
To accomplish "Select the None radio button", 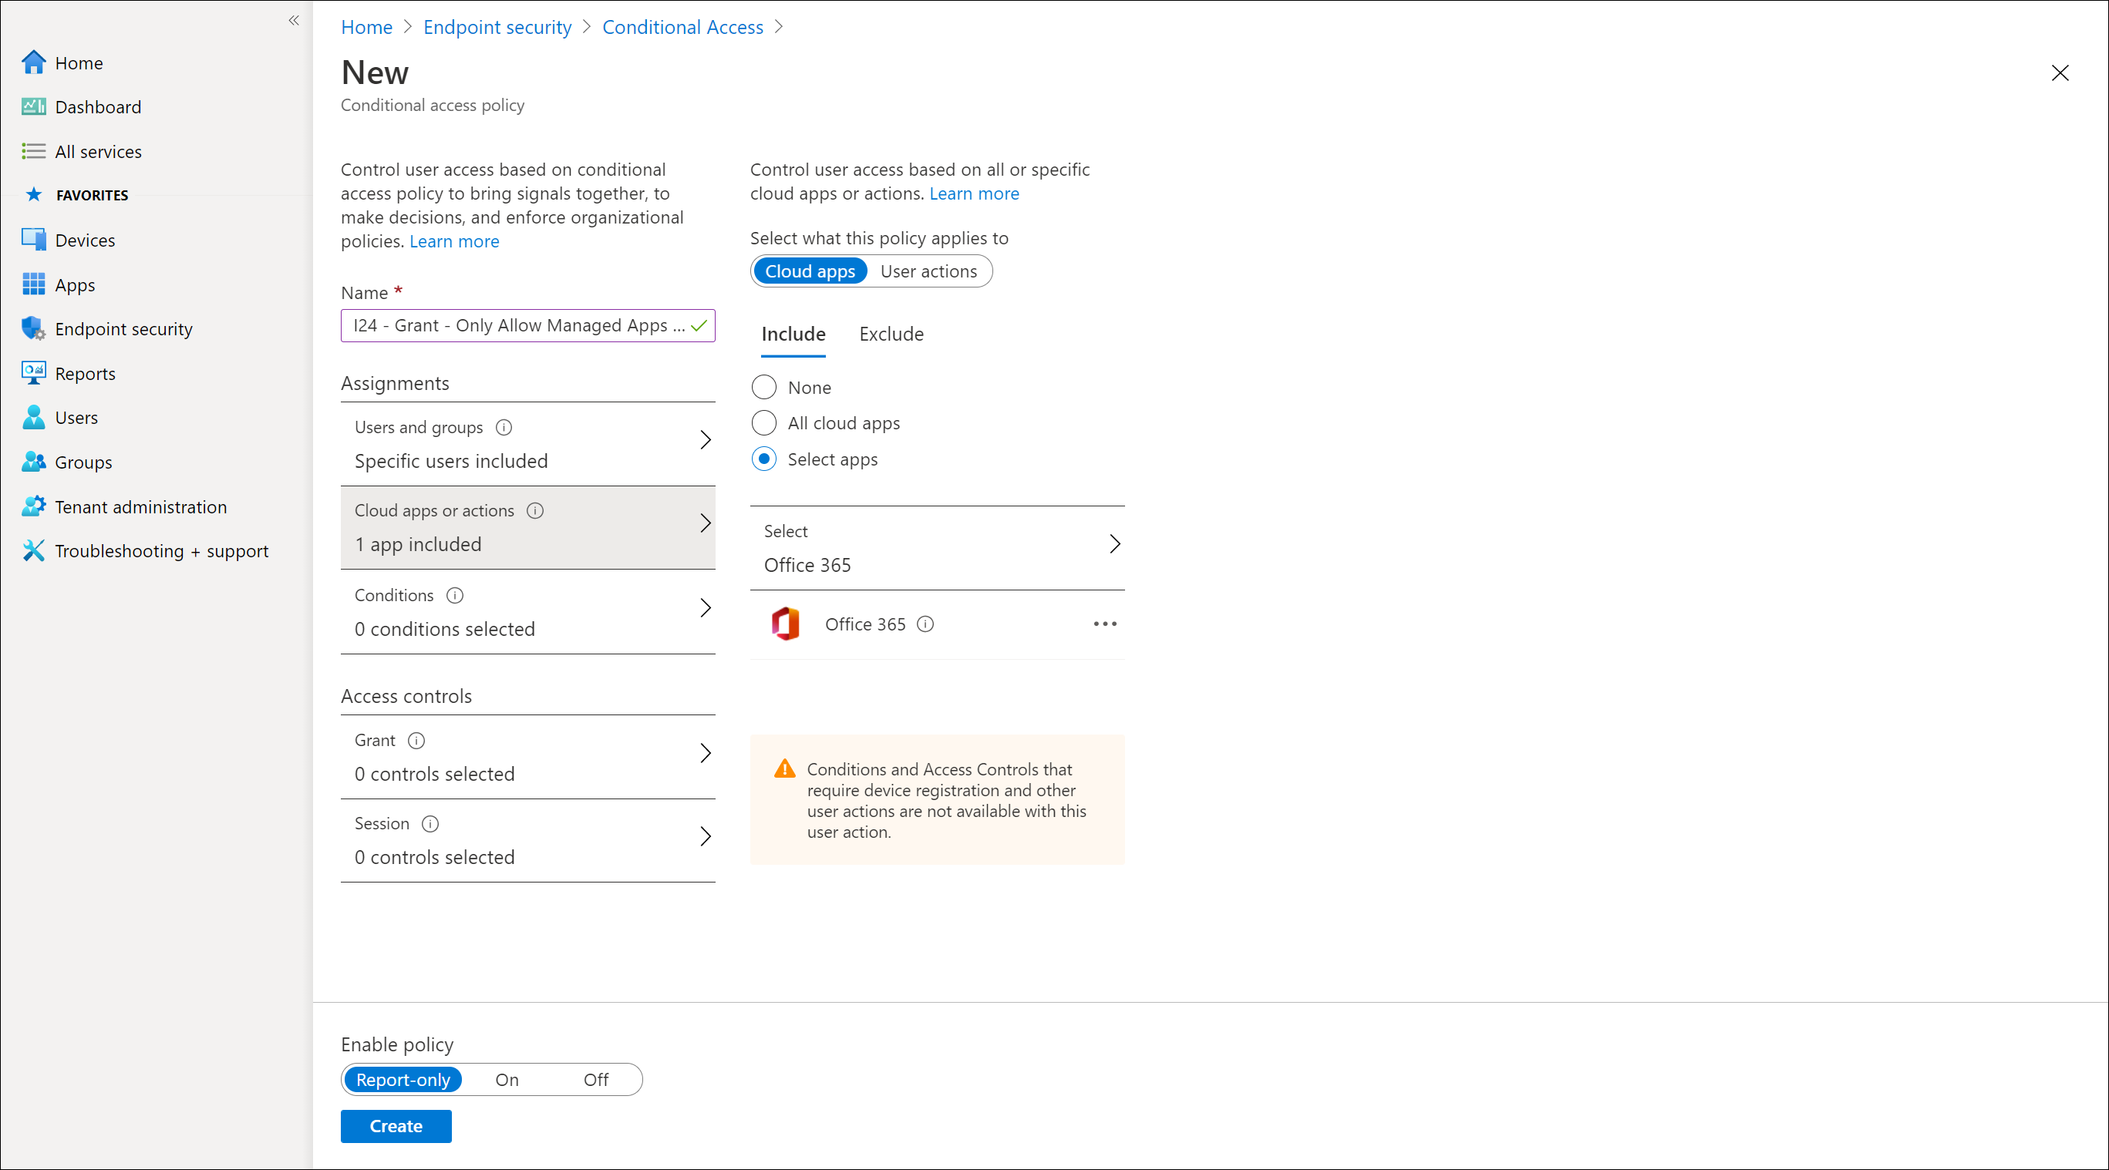I will coord(764,387).
